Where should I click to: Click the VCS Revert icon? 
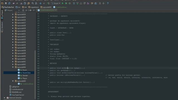click(x=88, y=3)
